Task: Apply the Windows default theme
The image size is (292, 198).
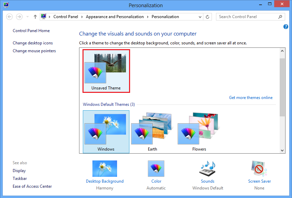Action: pyautogui.click(x=106, y=132)
